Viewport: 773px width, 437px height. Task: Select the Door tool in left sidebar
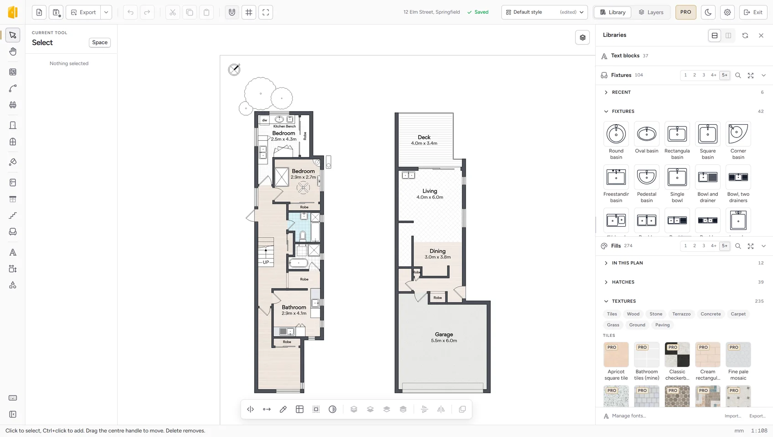(x=13, y=125)
